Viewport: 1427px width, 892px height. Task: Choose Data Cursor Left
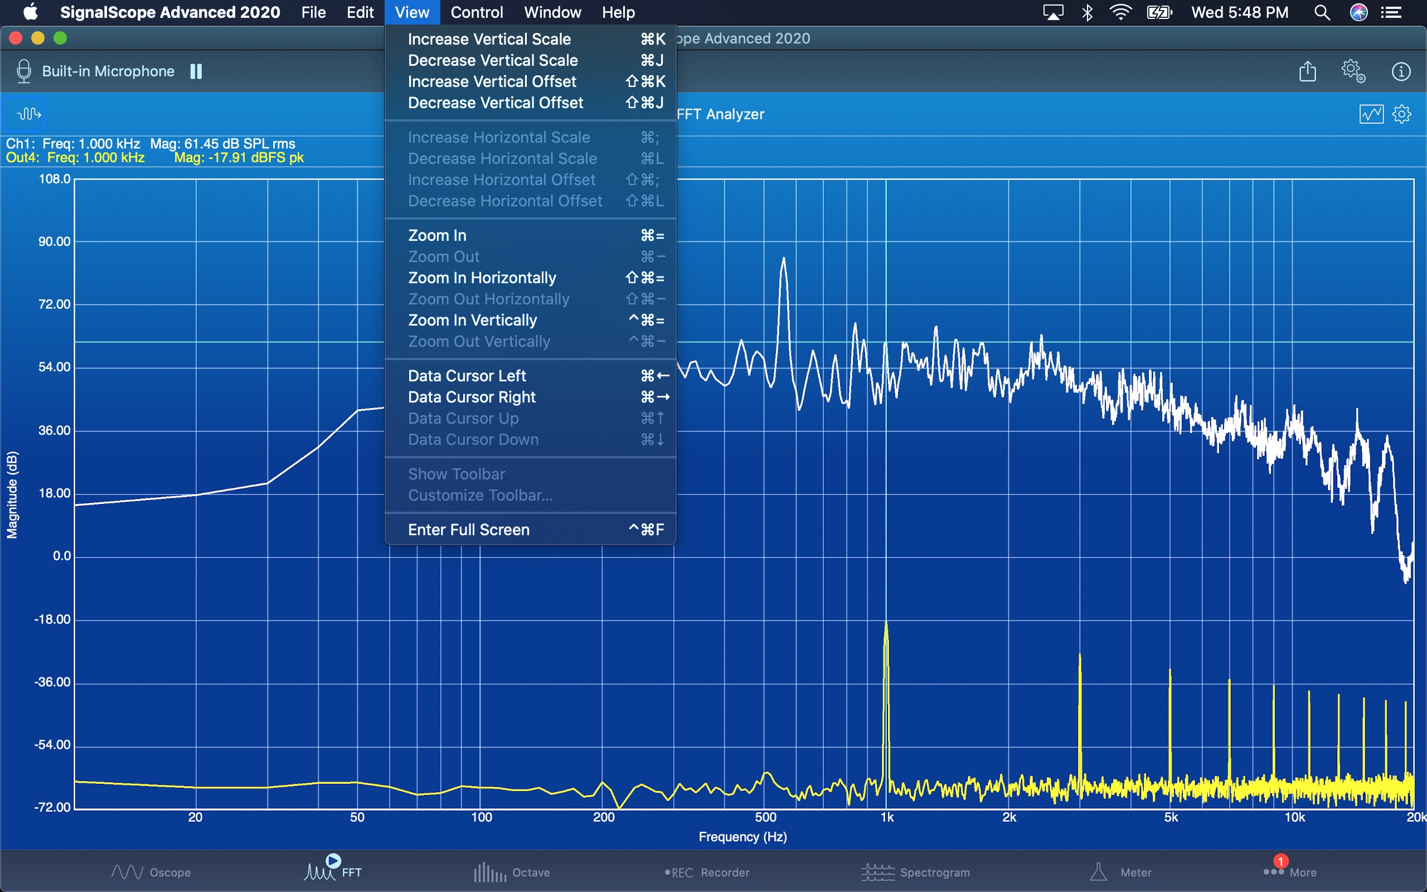tap(530, 376)
